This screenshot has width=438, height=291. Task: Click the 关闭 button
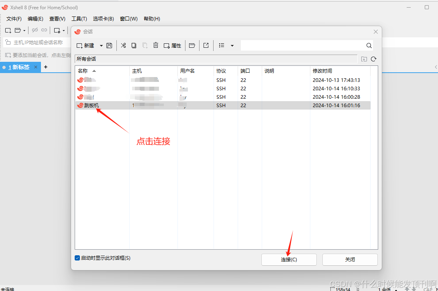click(350, 260)
